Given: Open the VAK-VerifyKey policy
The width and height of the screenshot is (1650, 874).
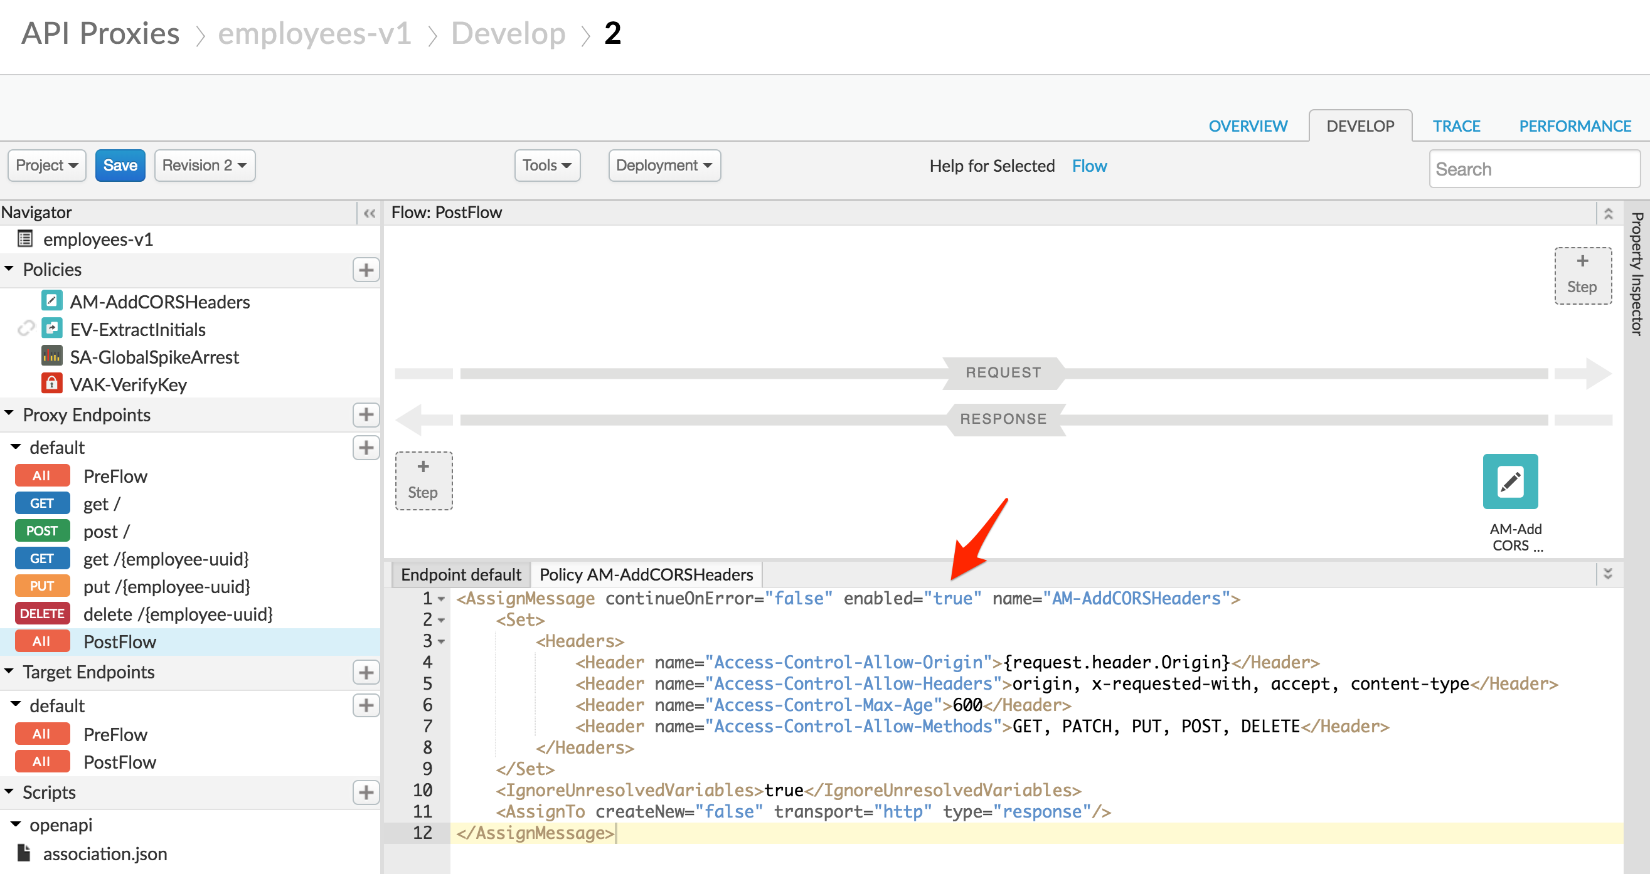Looking at the screenshot, I should pos(128,384).
